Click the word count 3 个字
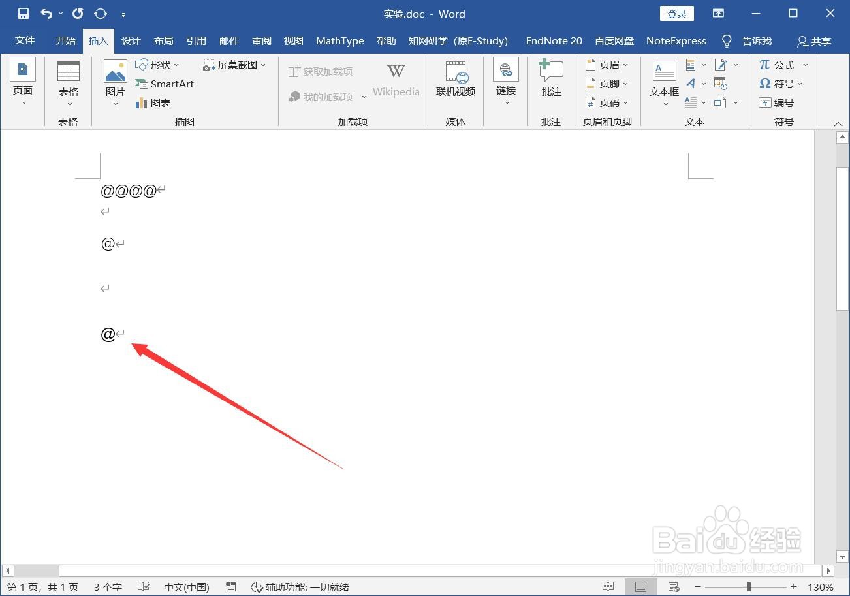This screenshot has width=850, height=596. (x=108, y=587)
